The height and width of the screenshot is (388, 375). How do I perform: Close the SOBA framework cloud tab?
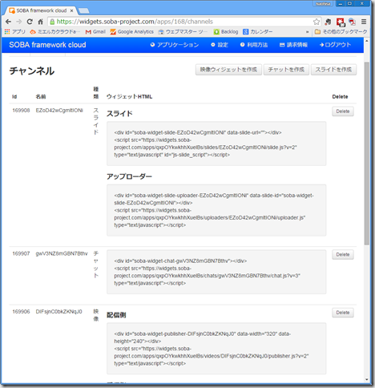(x=71, y=10)
